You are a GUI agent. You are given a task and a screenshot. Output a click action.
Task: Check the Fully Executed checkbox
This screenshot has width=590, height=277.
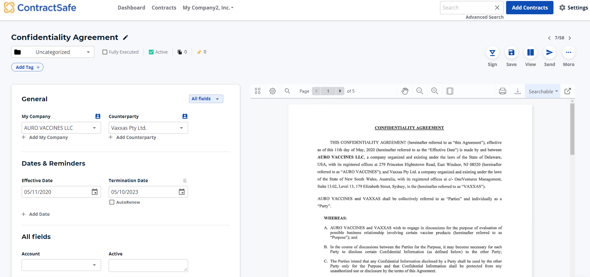105,52
